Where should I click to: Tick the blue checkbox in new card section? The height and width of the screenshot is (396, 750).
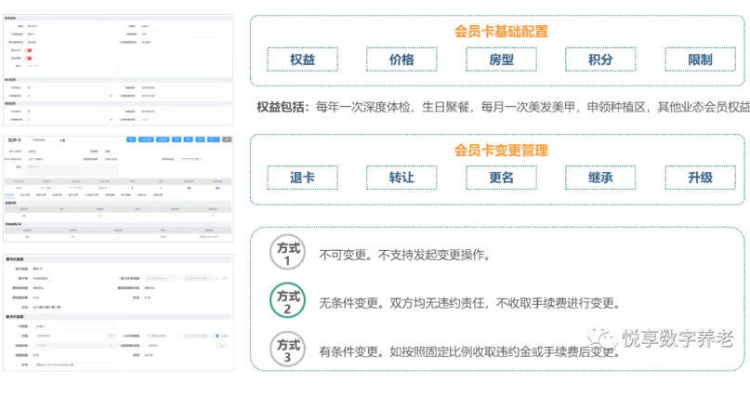click(x=217, y=336)
